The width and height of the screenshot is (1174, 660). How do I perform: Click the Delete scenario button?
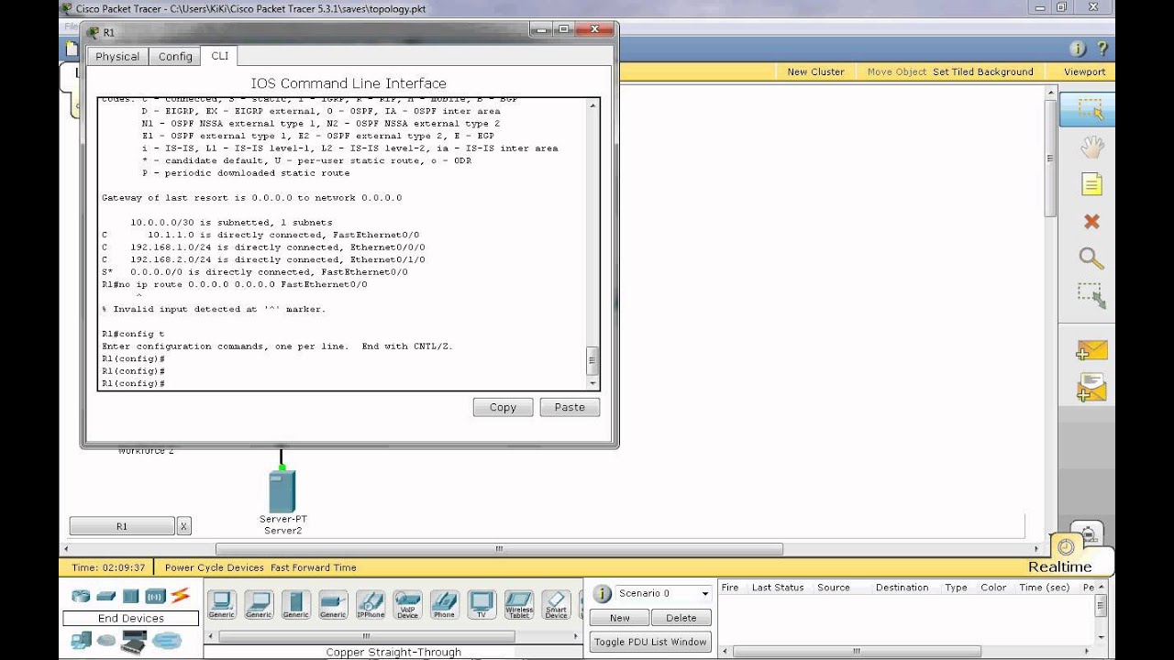pos(681,618)
